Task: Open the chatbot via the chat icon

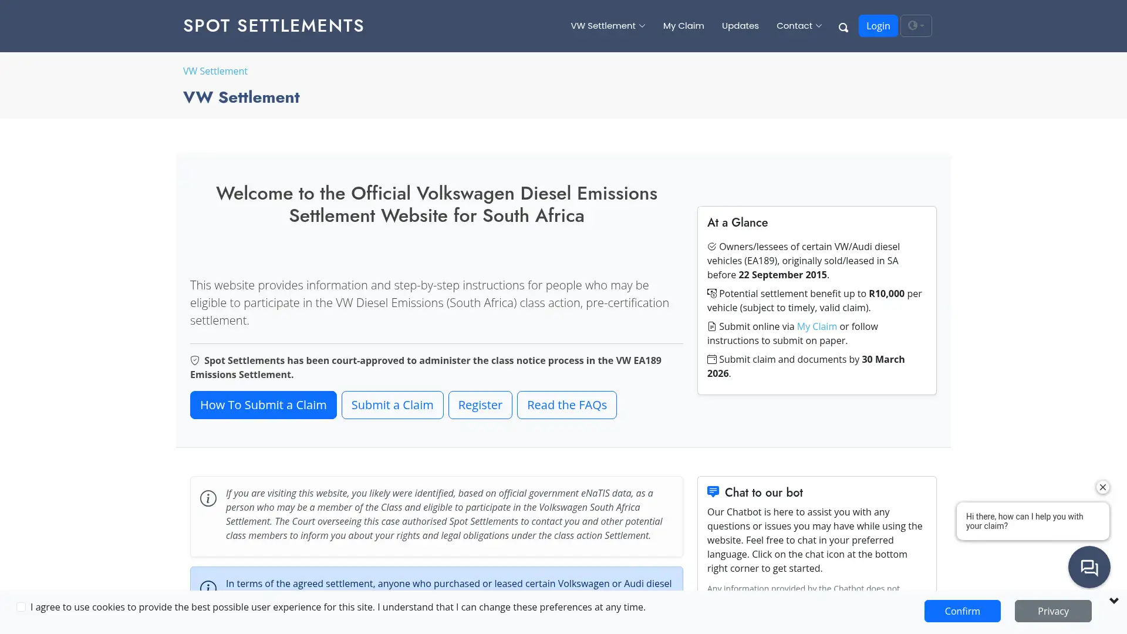Action: [x=1089, y=566]
